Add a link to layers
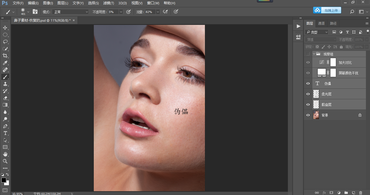The image size is (370, 195). point(317,193)
